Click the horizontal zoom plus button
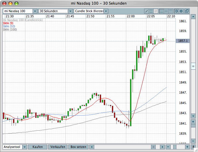This screenshot has width=198, height=152. click(x=187, y=147)
